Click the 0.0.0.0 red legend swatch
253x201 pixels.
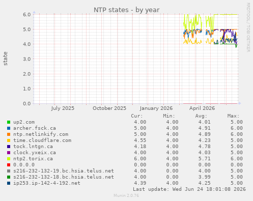pos(9,165)
